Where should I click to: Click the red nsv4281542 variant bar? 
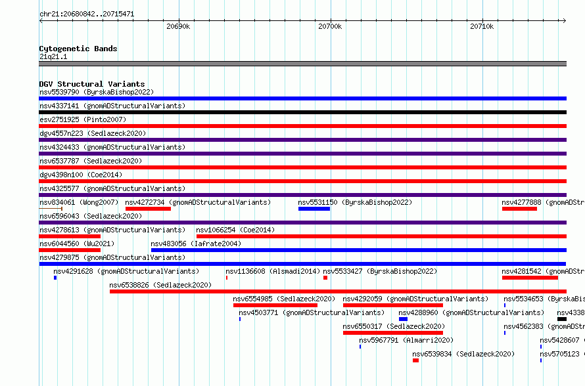(530, 278)
